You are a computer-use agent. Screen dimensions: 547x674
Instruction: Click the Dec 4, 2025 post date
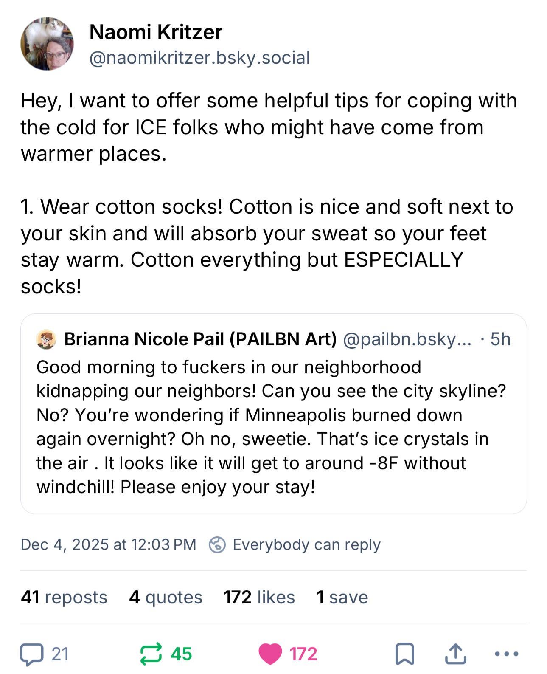[108, 544]
